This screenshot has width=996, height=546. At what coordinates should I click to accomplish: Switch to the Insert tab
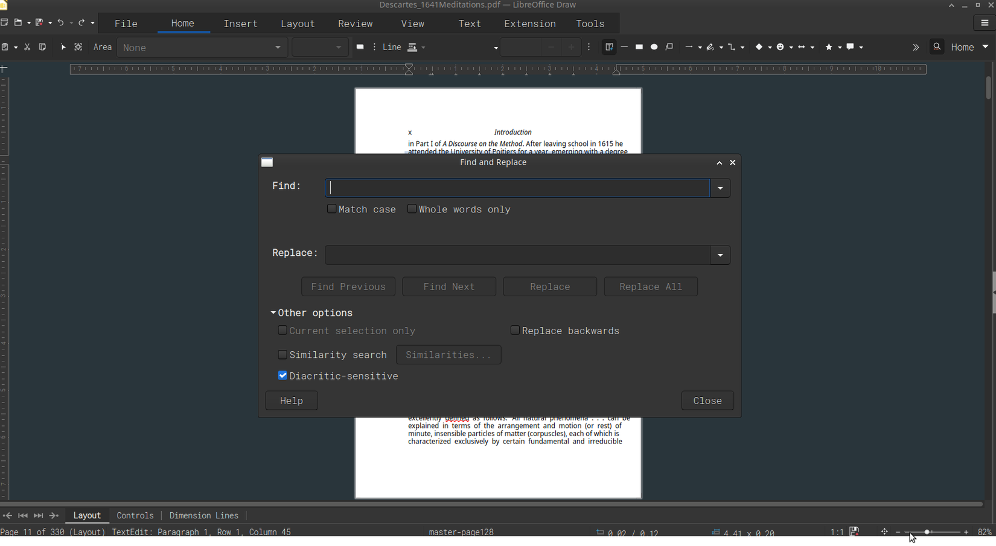point(240,24)
